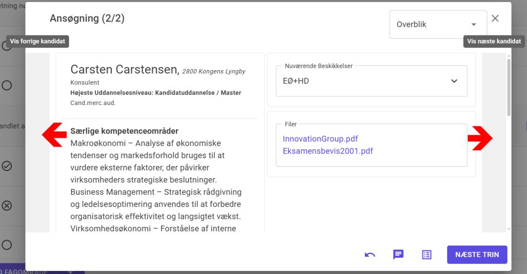The height and width of the screenshot is (274, 527).
Task: Click the undo arrow icon in footer
Action: (370, 254)
